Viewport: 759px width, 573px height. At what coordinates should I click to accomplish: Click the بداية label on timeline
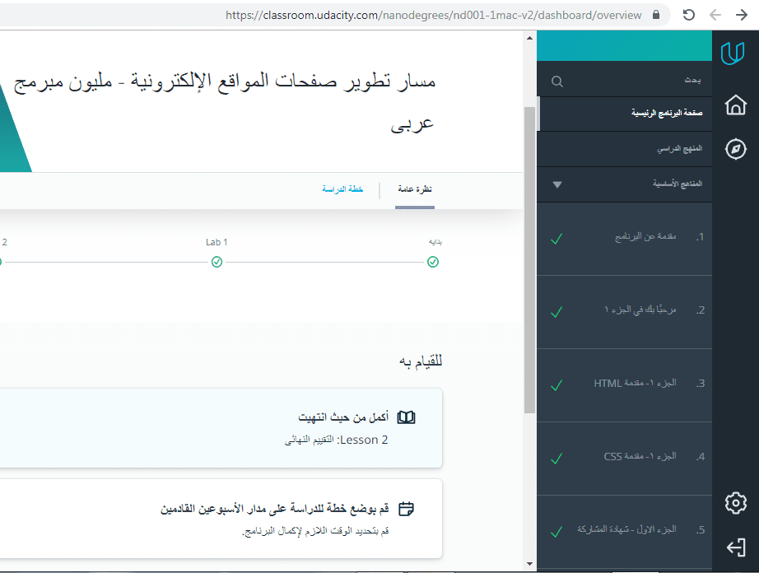pyautogui.click(x=435, y=242)
